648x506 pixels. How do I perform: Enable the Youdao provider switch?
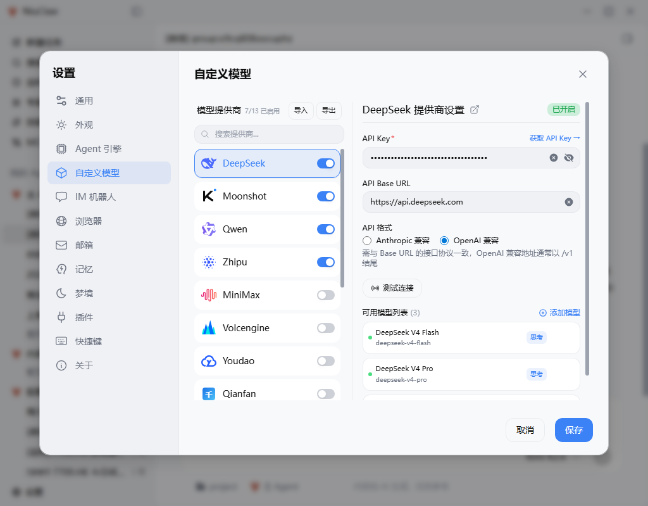[326, 361]
